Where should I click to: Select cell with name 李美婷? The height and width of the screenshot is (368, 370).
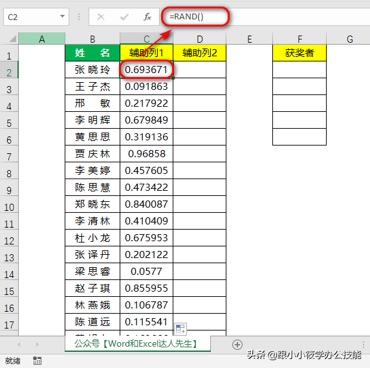point(92,171)
